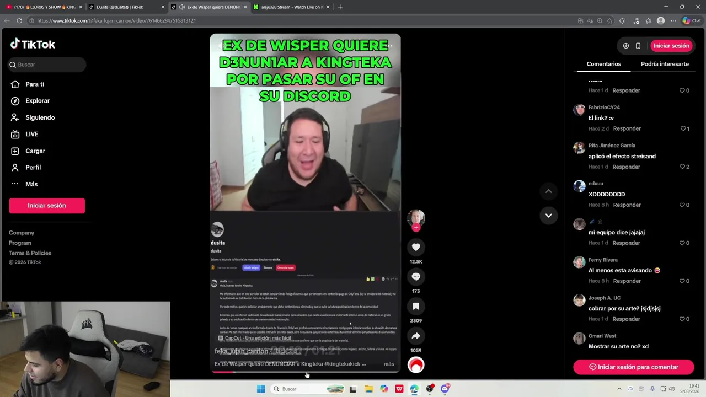Add page to browser favorites star
This screenshot has height=397, width=706.
click(x=609, y=20)
